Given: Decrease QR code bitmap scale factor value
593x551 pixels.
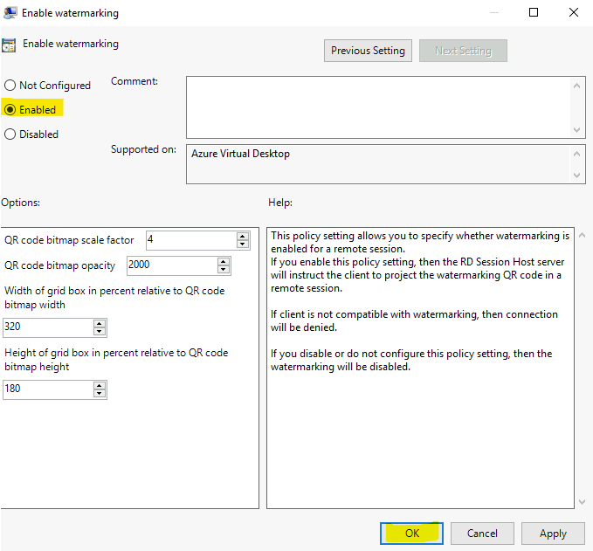Looking at the screenshot, I should [243, 245].
